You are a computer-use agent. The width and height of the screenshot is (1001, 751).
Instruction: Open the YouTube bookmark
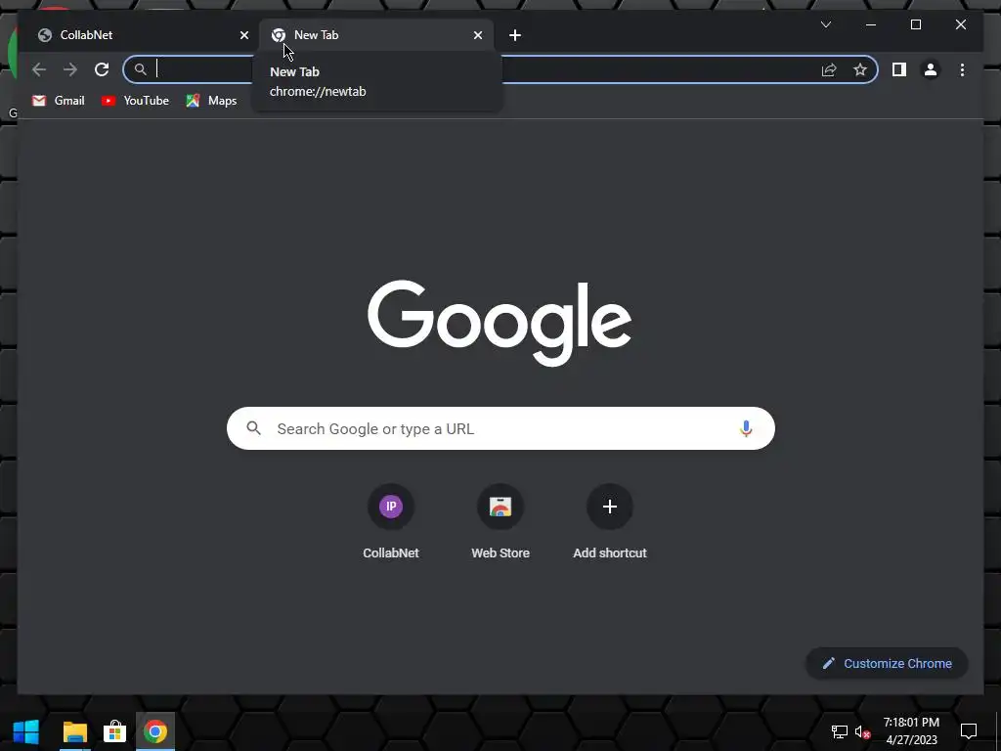tap(135, 101)
